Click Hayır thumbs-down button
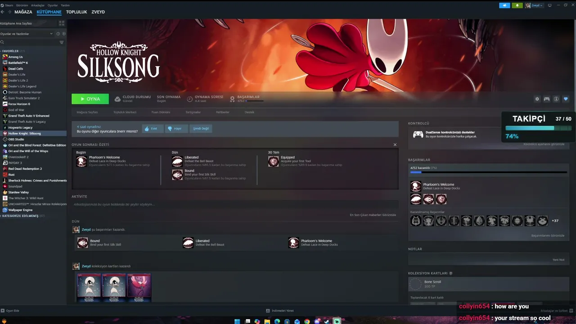This screenshot has width=576, height=324. point(176,129)
